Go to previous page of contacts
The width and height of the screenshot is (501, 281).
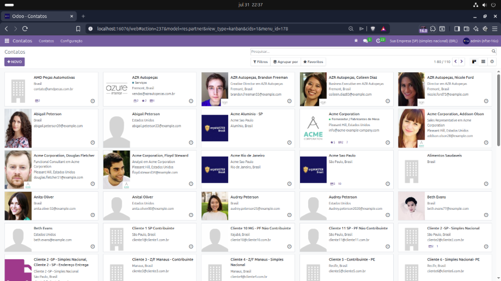(x=456, y=61)
